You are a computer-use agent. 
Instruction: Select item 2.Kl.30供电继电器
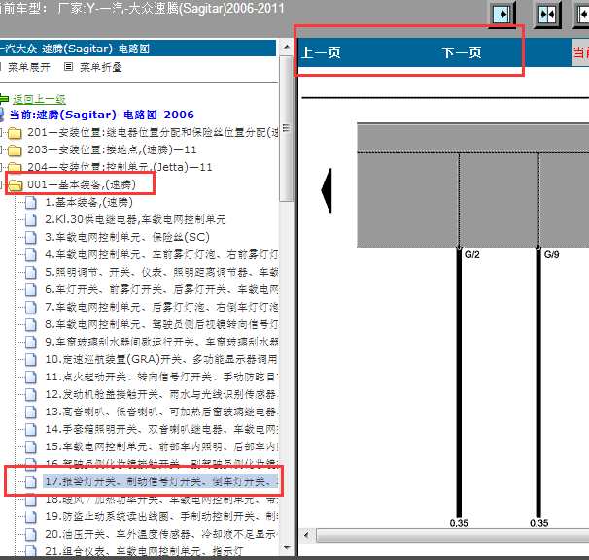[x=135, y=219]
